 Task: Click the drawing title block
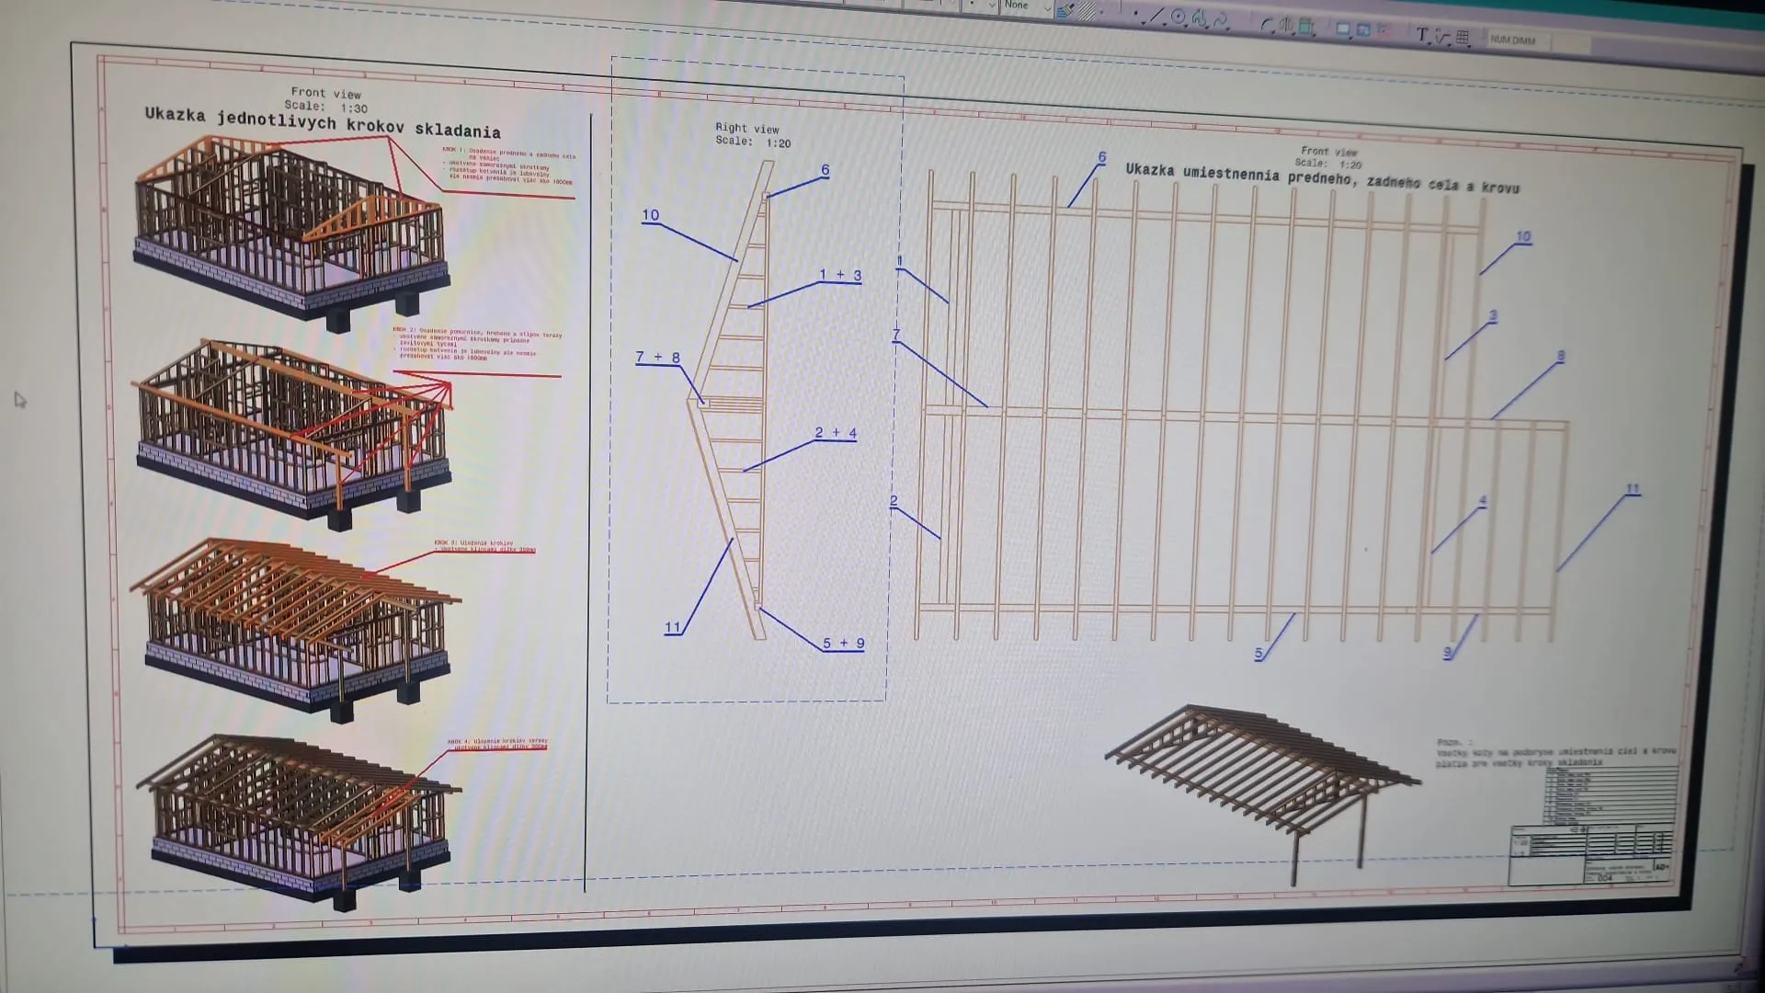pyautogui.click(x=1591, y=854)
